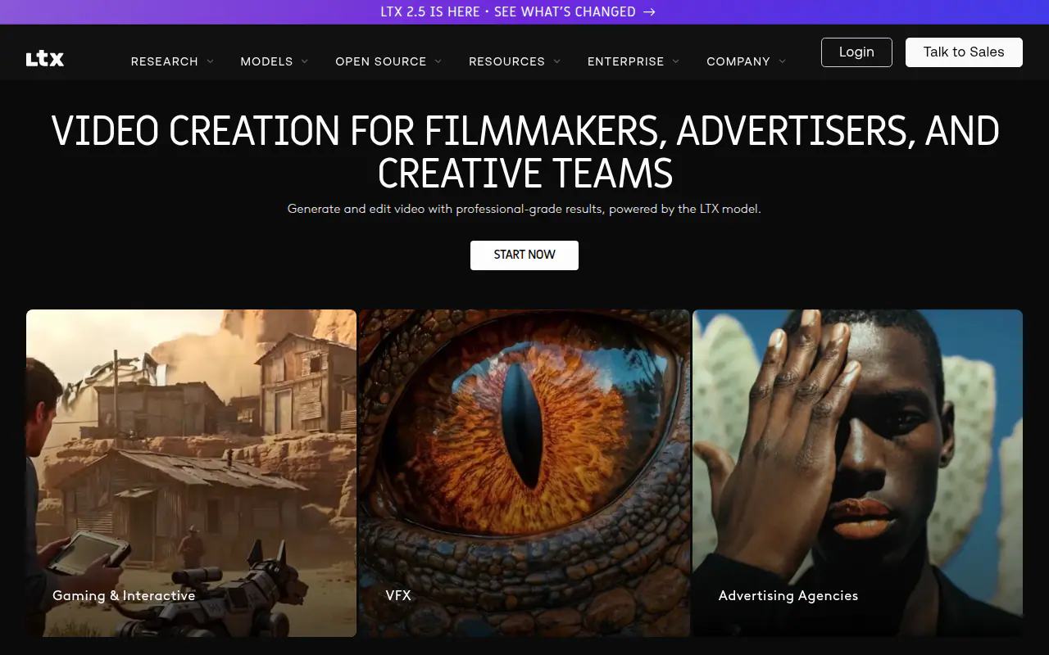Click the Talk to Sales button
The width and height of the screenshot is (1049, 655).
coord(964,52)
